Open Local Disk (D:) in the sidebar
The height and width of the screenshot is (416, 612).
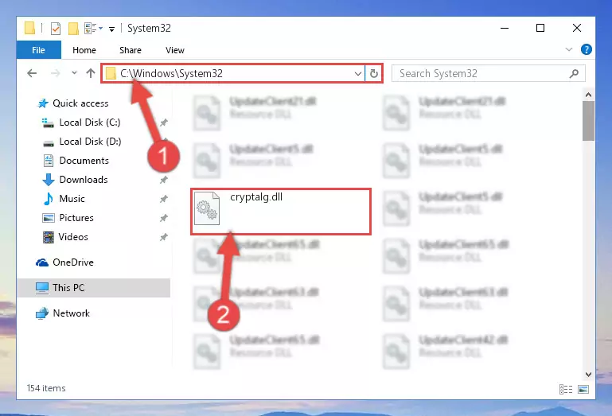point(90,142)
